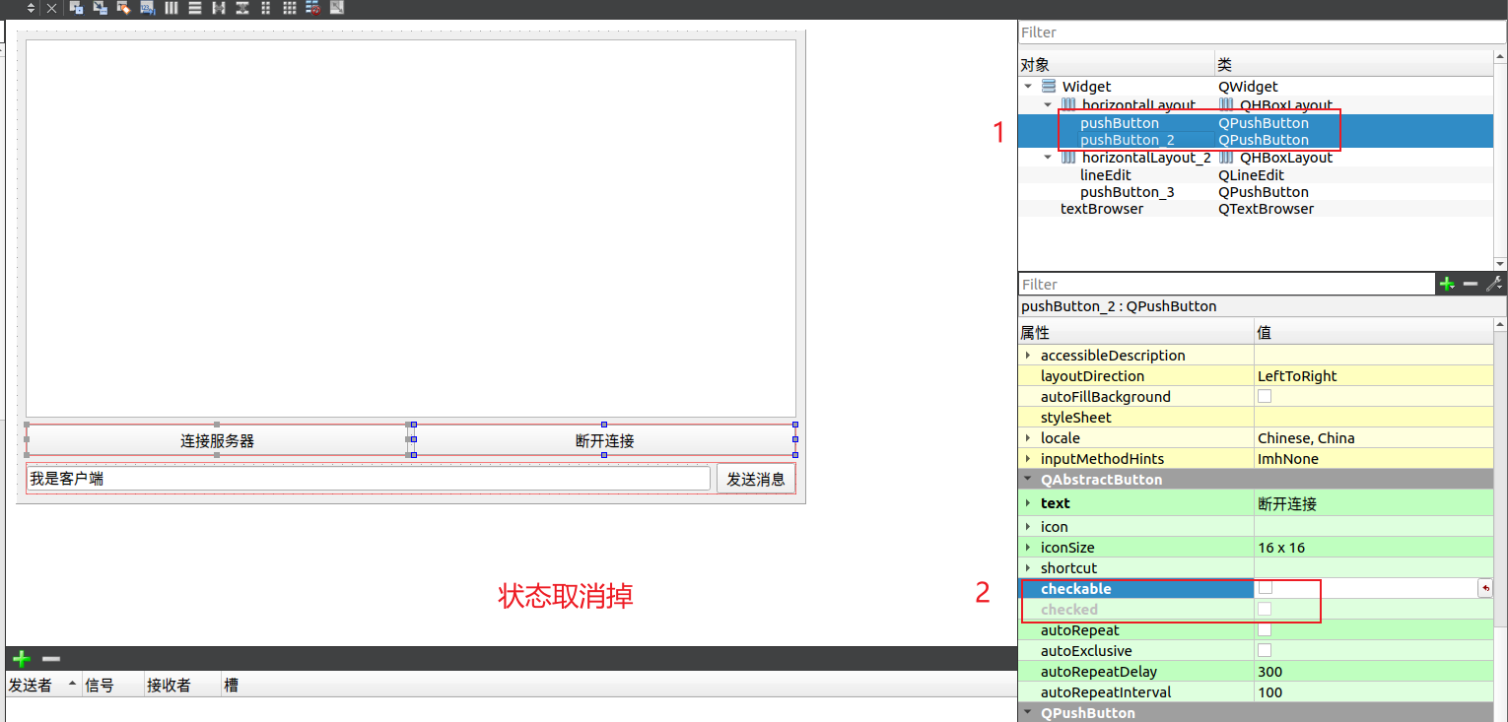The image size is (1508, 722).
Task: Toggle the checkable property checkbox
Action: tap(1266, 587)
